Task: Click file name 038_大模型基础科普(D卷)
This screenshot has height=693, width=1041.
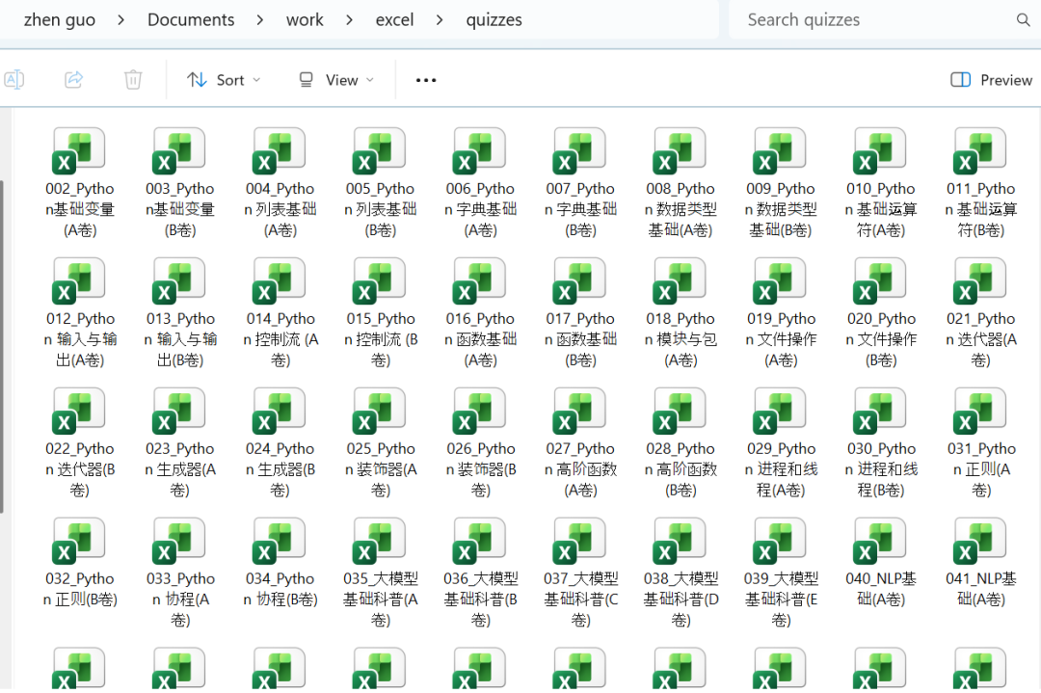Action: click(681, 600)
